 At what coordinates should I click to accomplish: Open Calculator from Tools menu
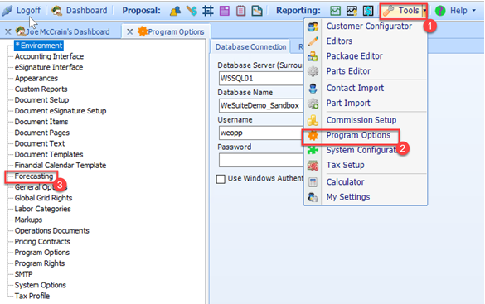point(345,182)
